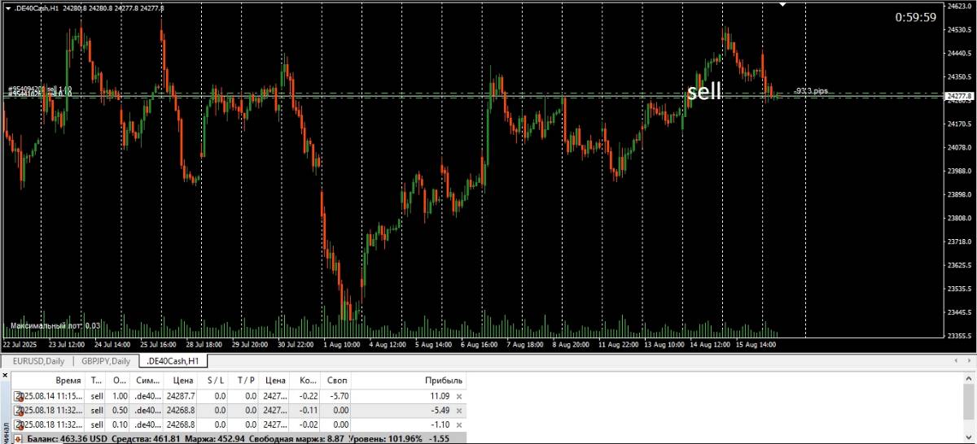Viewport: 977px width, 444px height.
Task: Close the 0.10 lot sell order
Action: pos(459,424)
